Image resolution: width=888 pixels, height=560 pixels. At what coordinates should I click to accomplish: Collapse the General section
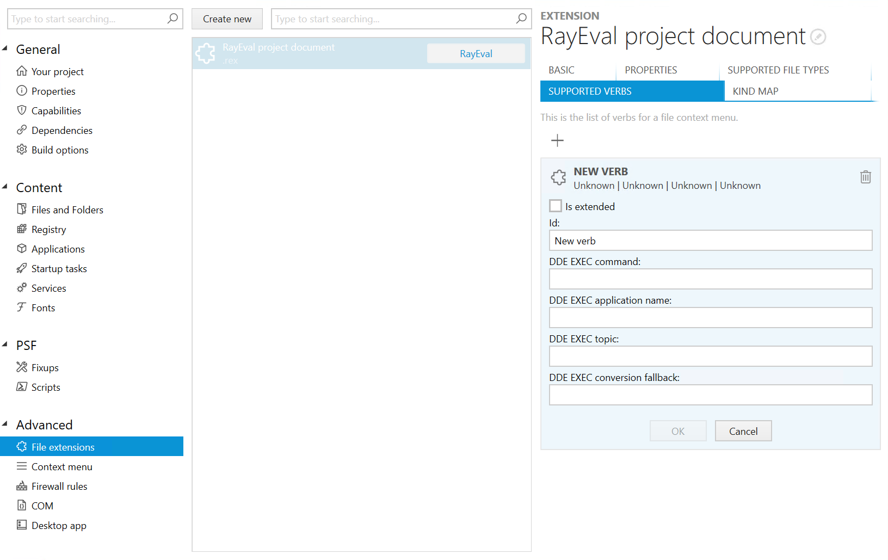tap(5, 49)
